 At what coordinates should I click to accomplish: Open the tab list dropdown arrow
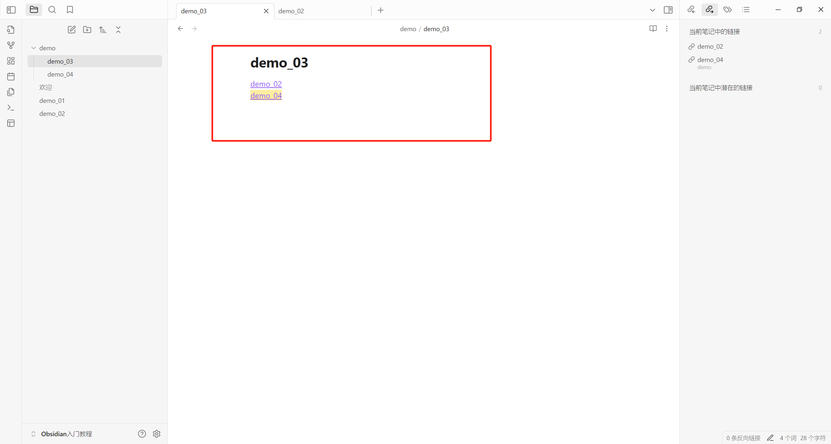(652, 10)
